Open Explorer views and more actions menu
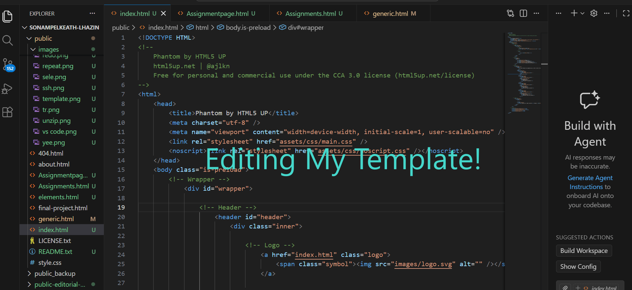632x290 pixels. pos(92,14)
